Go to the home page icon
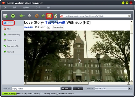The image size is (135, 97). pos(55,16)
